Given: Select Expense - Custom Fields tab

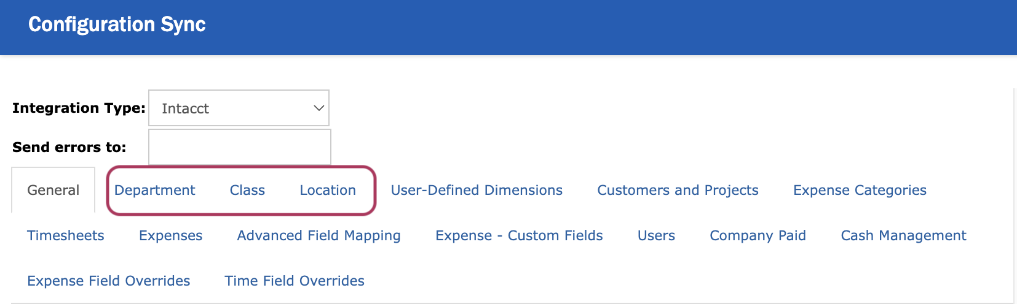Looking at the screenshot, I should pos(519,236).
